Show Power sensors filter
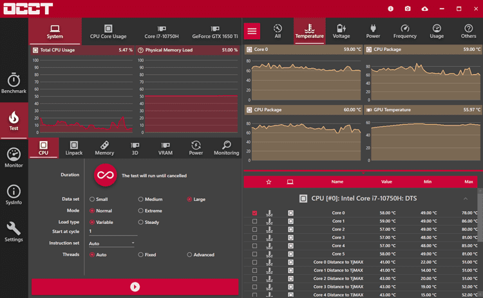 tap(373, 31)
